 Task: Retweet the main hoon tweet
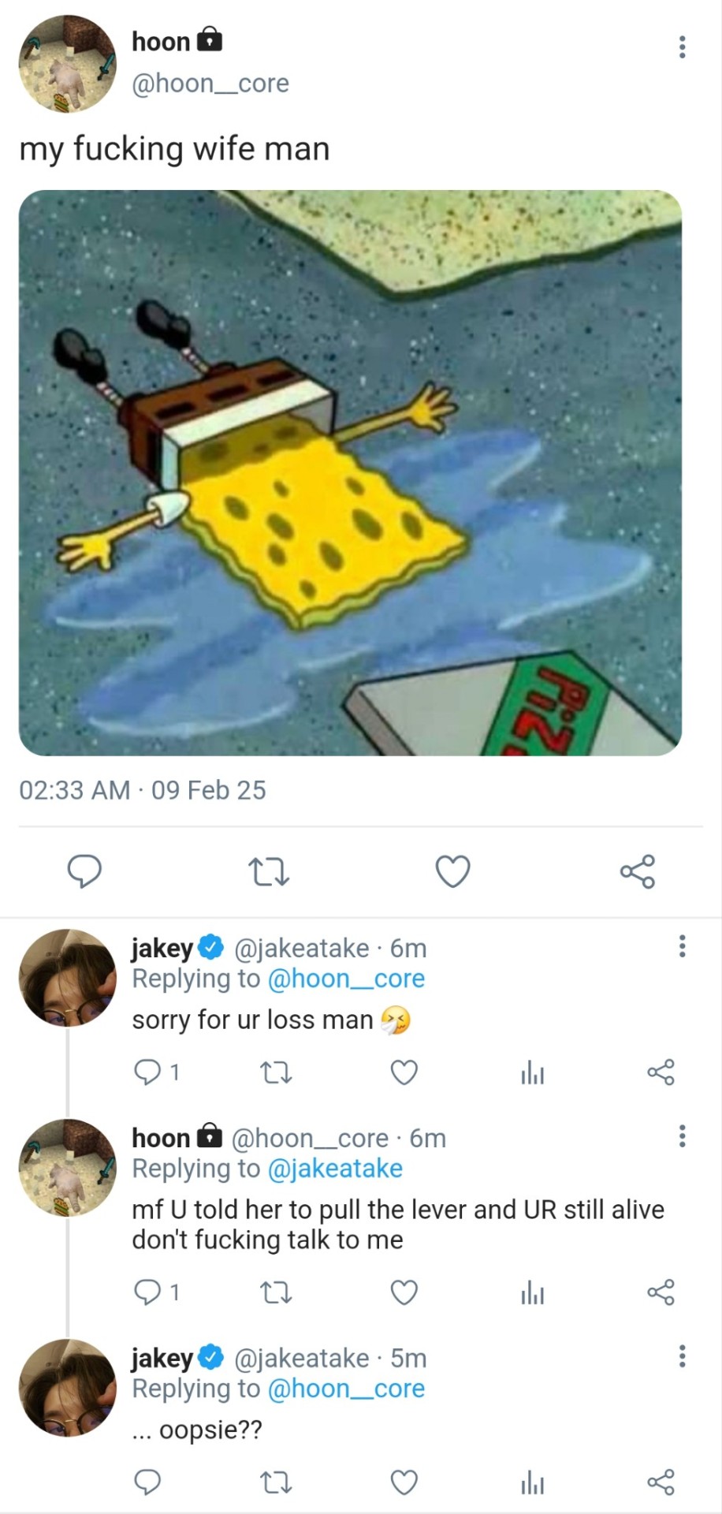coord(269,872)
